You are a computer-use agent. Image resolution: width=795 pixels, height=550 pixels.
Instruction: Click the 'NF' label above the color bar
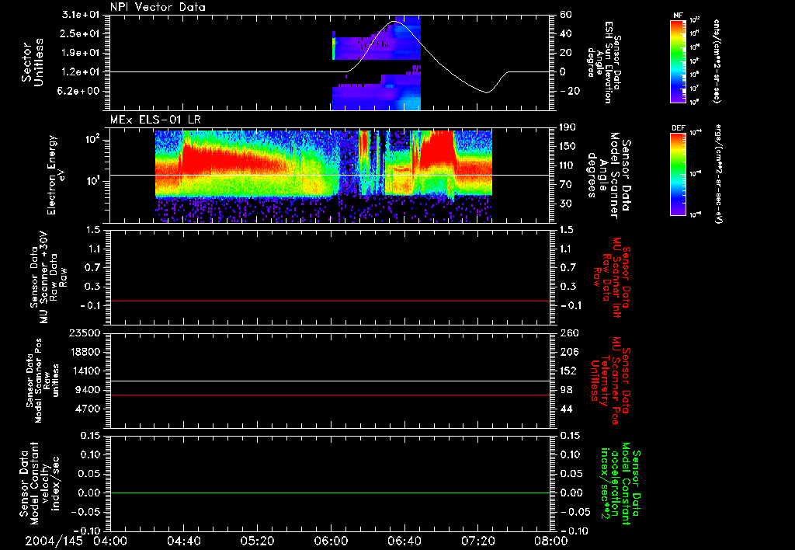[x=678, y=16]
